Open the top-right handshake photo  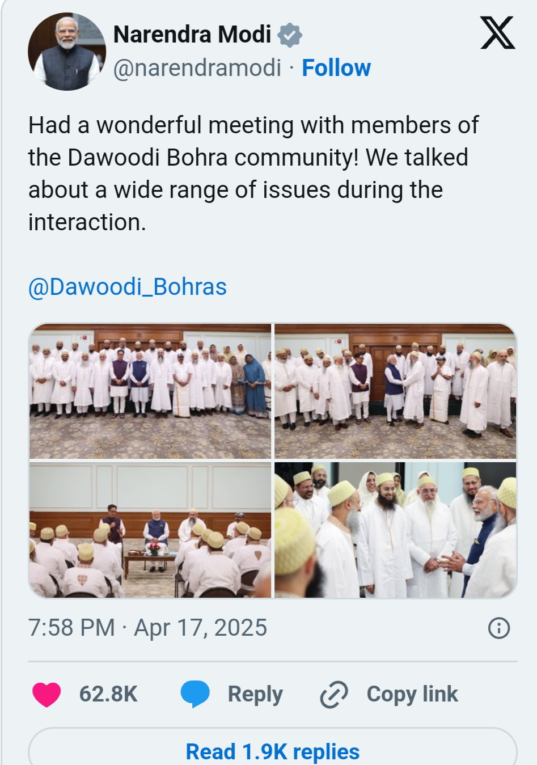(x=395, y=391)
